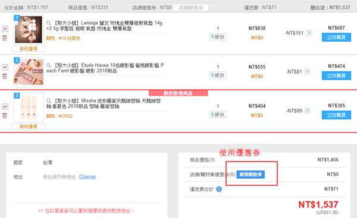This screenshot has width=357, height=218.
Task: Delete the Etude House item with trash icon
Action: (x=5, y=76)
